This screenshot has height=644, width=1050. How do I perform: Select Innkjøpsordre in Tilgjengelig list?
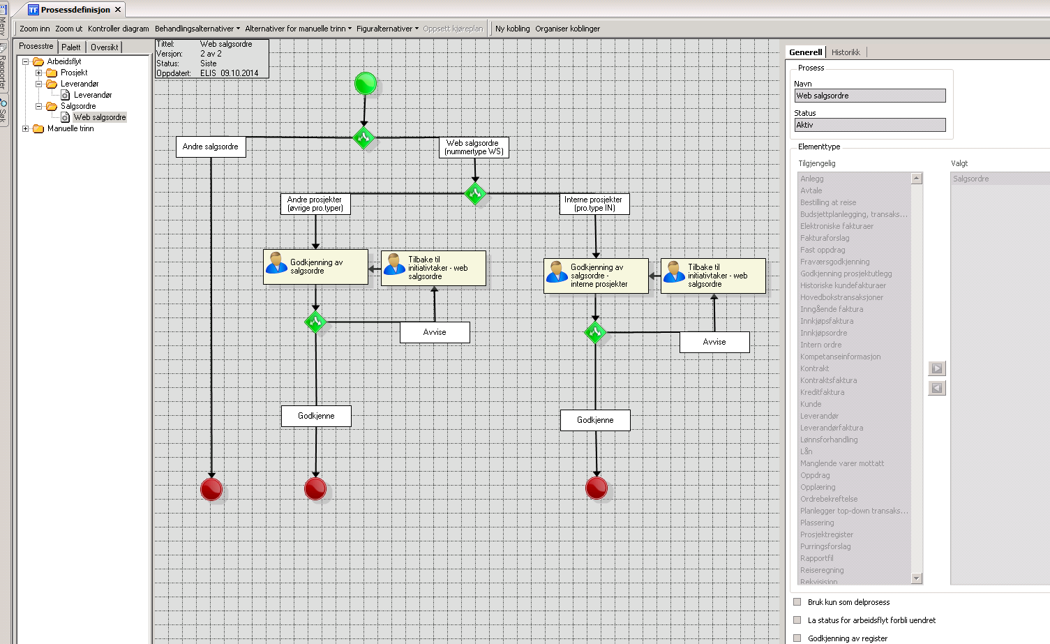tap(823, 333)
